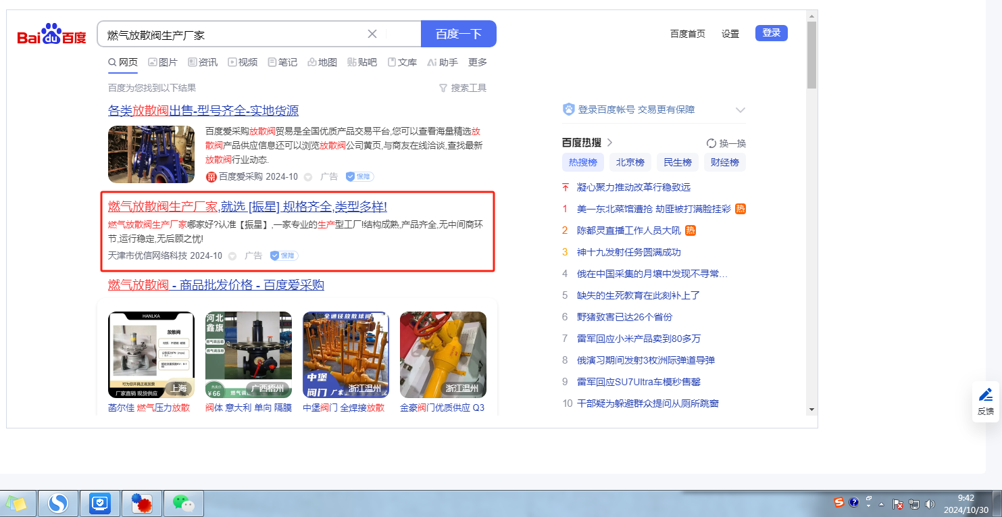1002x517 pixels.
Task: Open the 设置 settings menu
Action: pyautogui.click(x=730, y=34)
